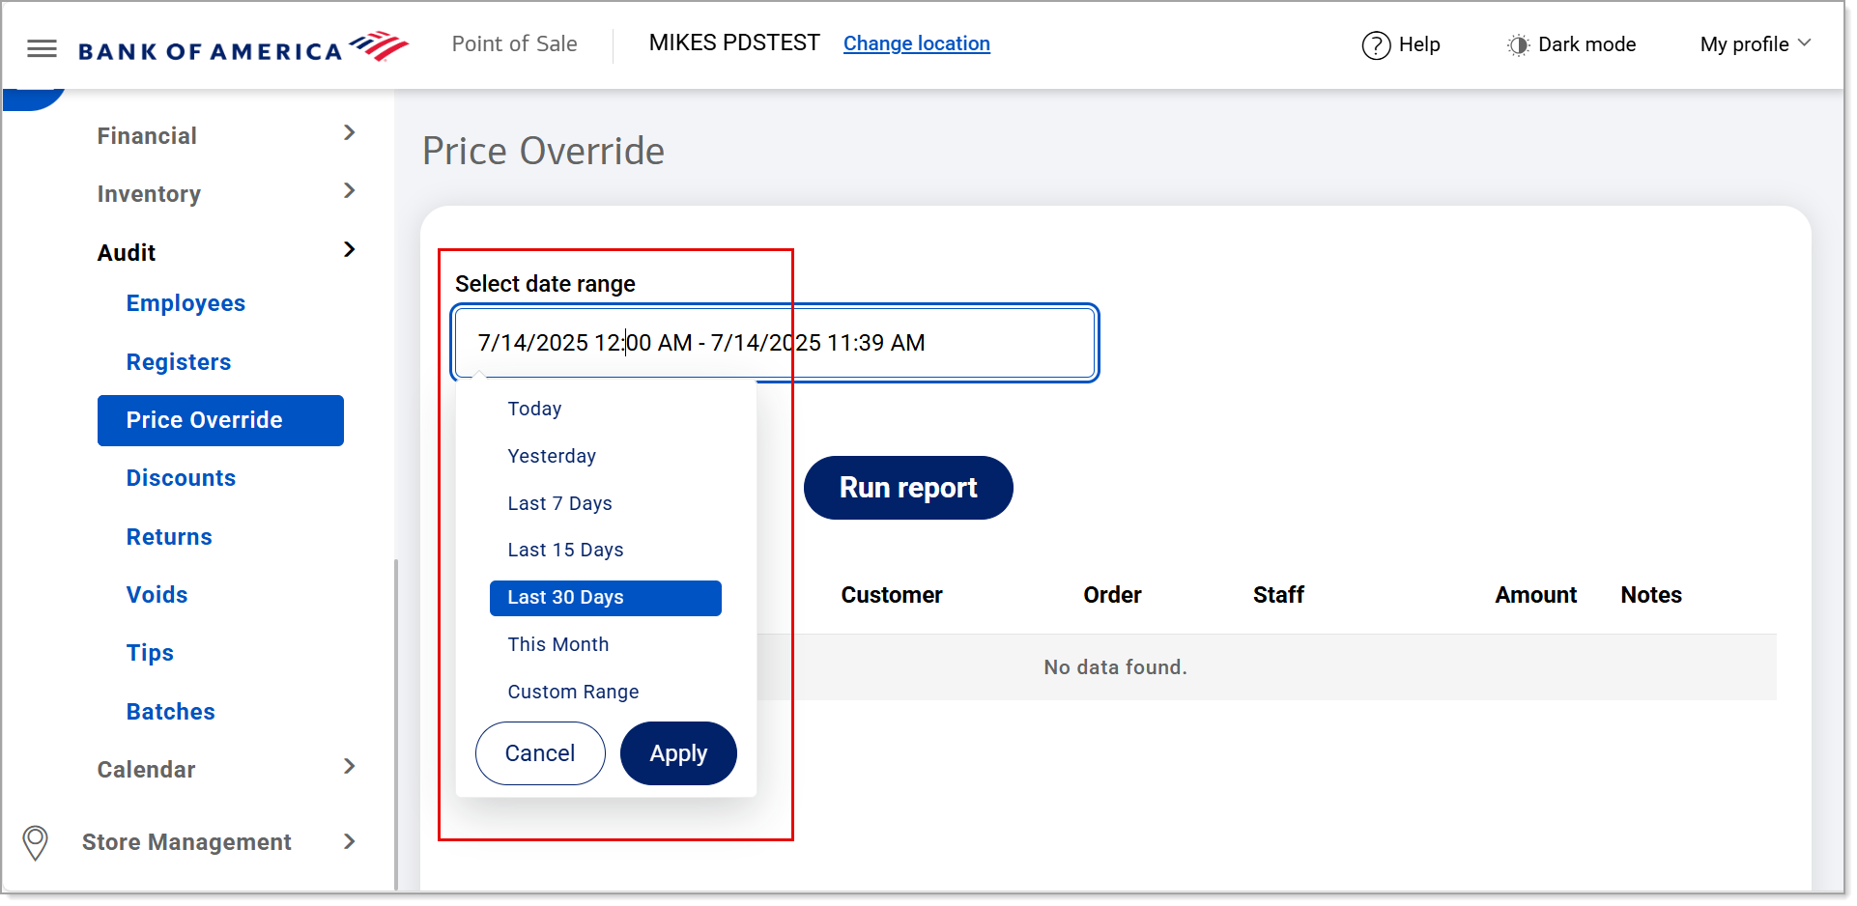Click the Notes column header
The width and height of the screenshot is (1857, 906).
[x=1651, y=595]
